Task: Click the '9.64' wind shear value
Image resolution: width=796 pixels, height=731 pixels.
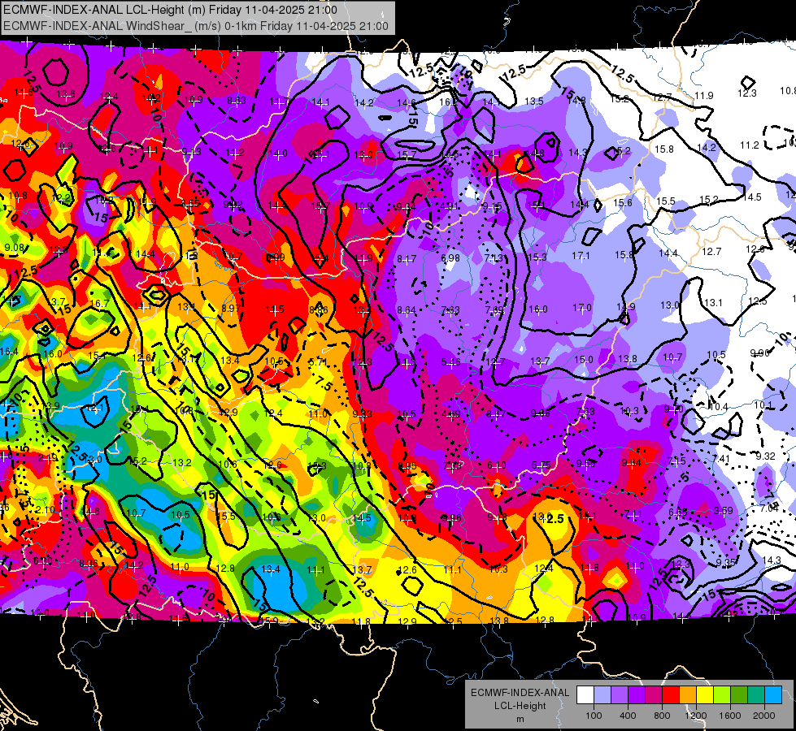Action: pos(632,462)
